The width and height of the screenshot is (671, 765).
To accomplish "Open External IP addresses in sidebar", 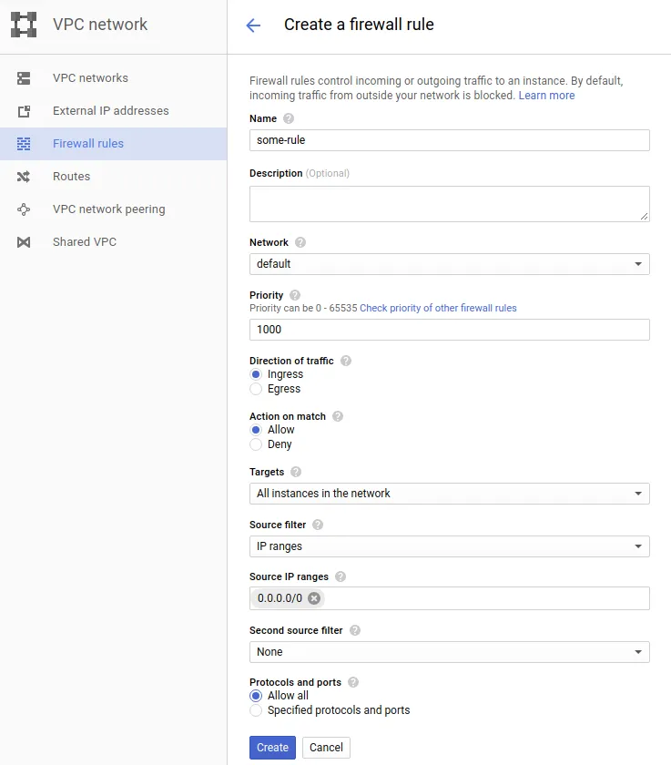I will (110, 111).
